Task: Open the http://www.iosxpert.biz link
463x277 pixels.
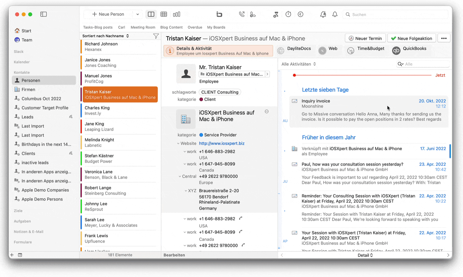Action: coord(222,143)
